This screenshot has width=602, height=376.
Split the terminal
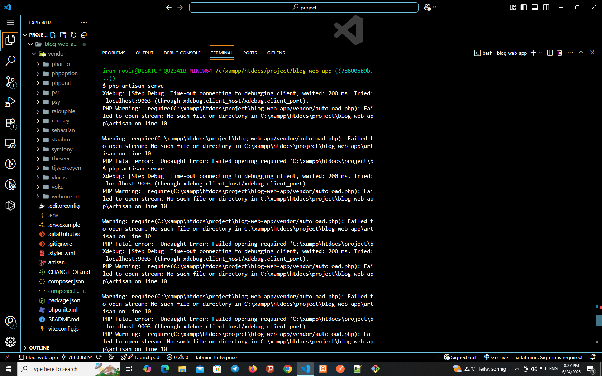(x=550, y=53)
